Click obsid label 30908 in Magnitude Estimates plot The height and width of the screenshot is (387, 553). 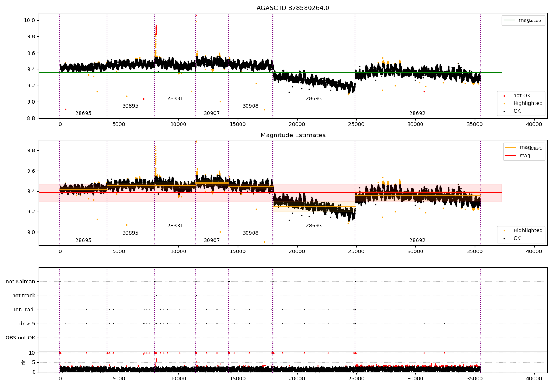pyautogui.click(x=251, y=233)
